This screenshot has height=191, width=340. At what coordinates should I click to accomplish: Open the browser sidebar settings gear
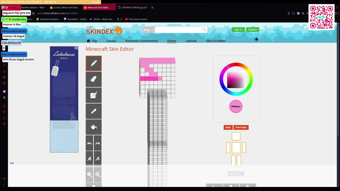click(4, 124)
